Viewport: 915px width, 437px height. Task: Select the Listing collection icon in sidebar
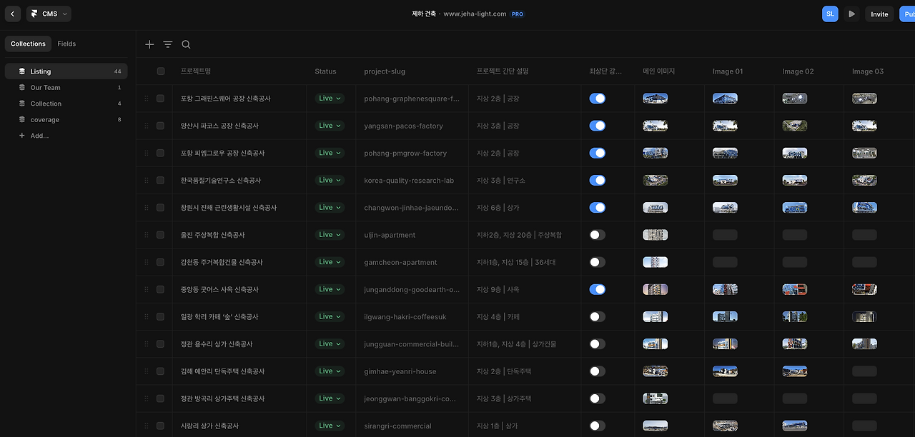(x=21, y=71)
